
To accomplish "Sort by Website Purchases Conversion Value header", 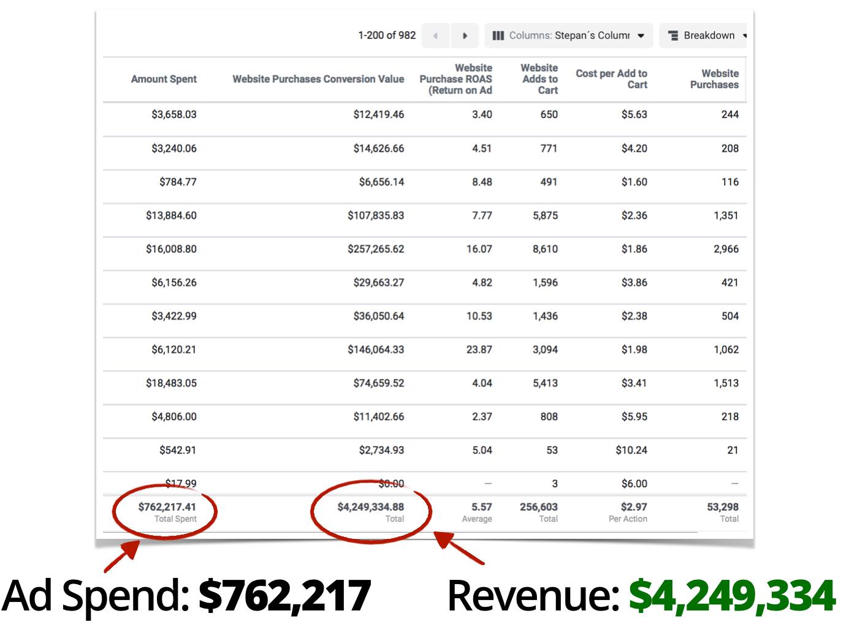I will click(x=318, y=79).
